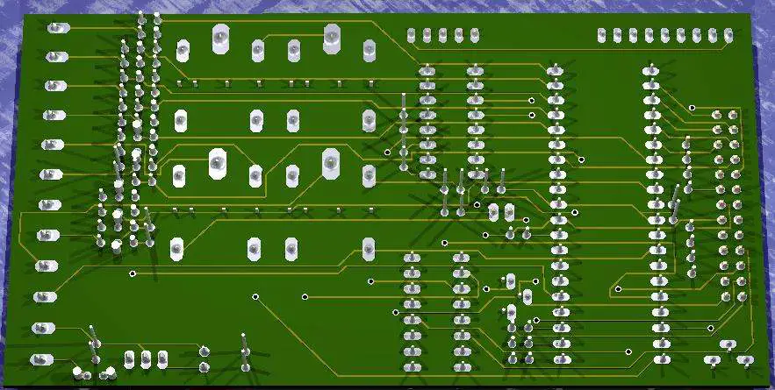The image size is (775, 390).
Task: Select the rightmost pin of the nine-pin top-right header
Action: pos(728,35)
